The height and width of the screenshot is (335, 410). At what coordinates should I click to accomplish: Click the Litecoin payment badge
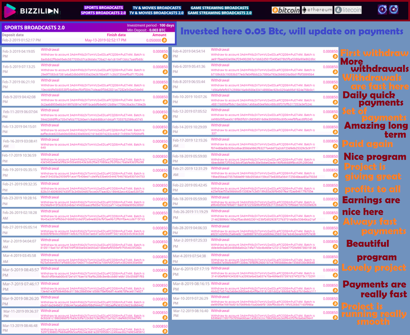(348, 10)
